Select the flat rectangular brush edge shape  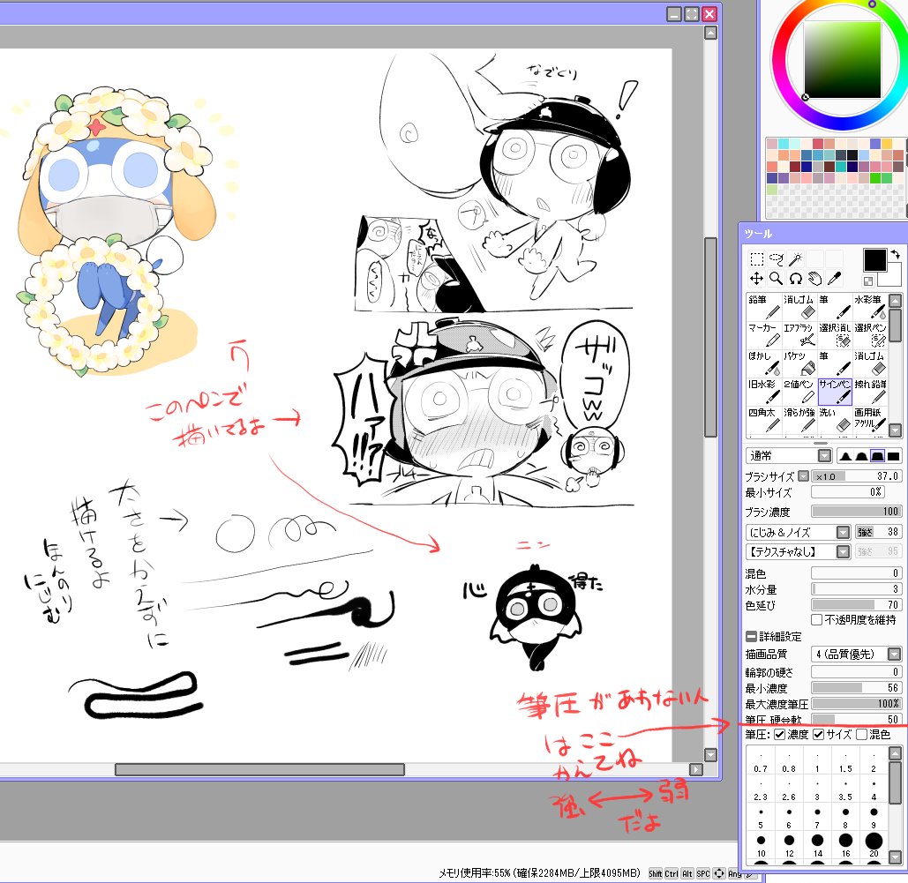[x=894, y=456]
